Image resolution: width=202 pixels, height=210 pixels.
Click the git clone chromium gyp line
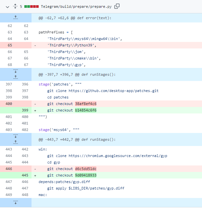[x=107, y=156]
